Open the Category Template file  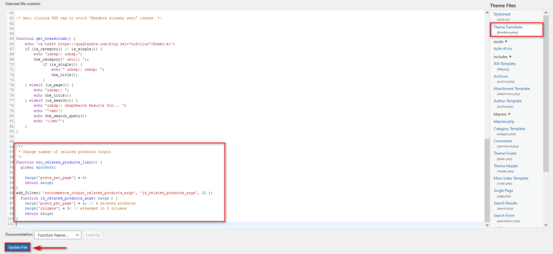(509, 129)
